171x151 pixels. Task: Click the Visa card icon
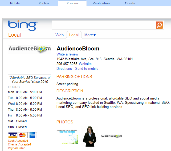[x=13, y=135]
